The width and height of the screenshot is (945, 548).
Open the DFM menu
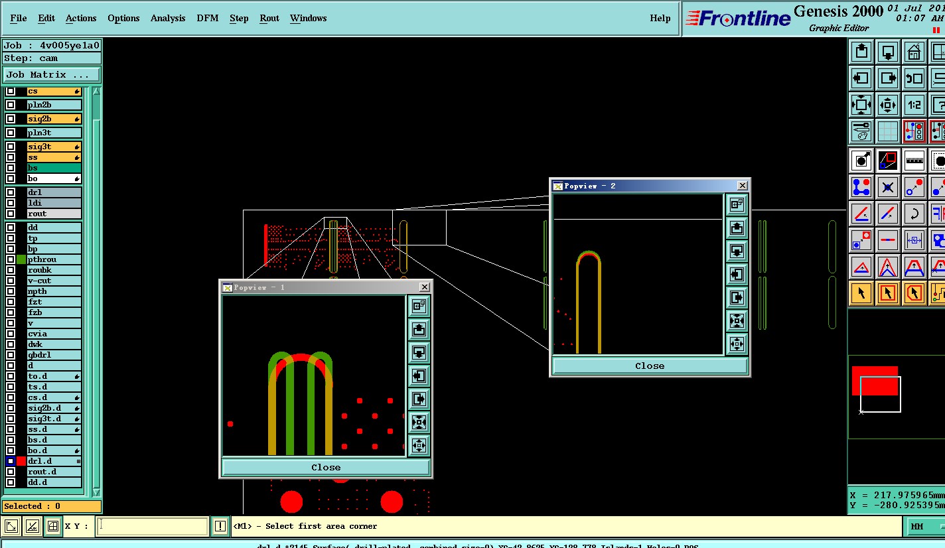[x=207, y=18]
